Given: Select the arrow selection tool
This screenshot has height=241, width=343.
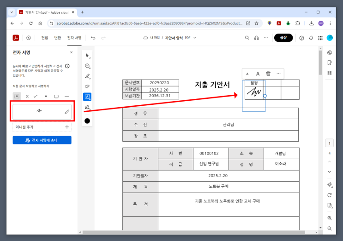Looking at the screenshot, I should click(87, 56).
